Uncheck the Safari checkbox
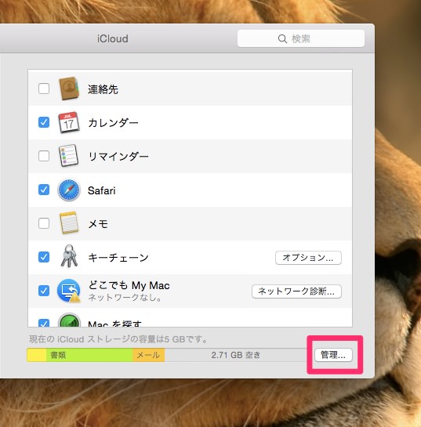 [x=44, y=190]
